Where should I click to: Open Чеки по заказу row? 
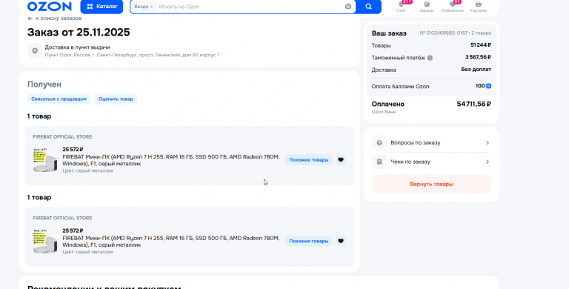point(431,162)
